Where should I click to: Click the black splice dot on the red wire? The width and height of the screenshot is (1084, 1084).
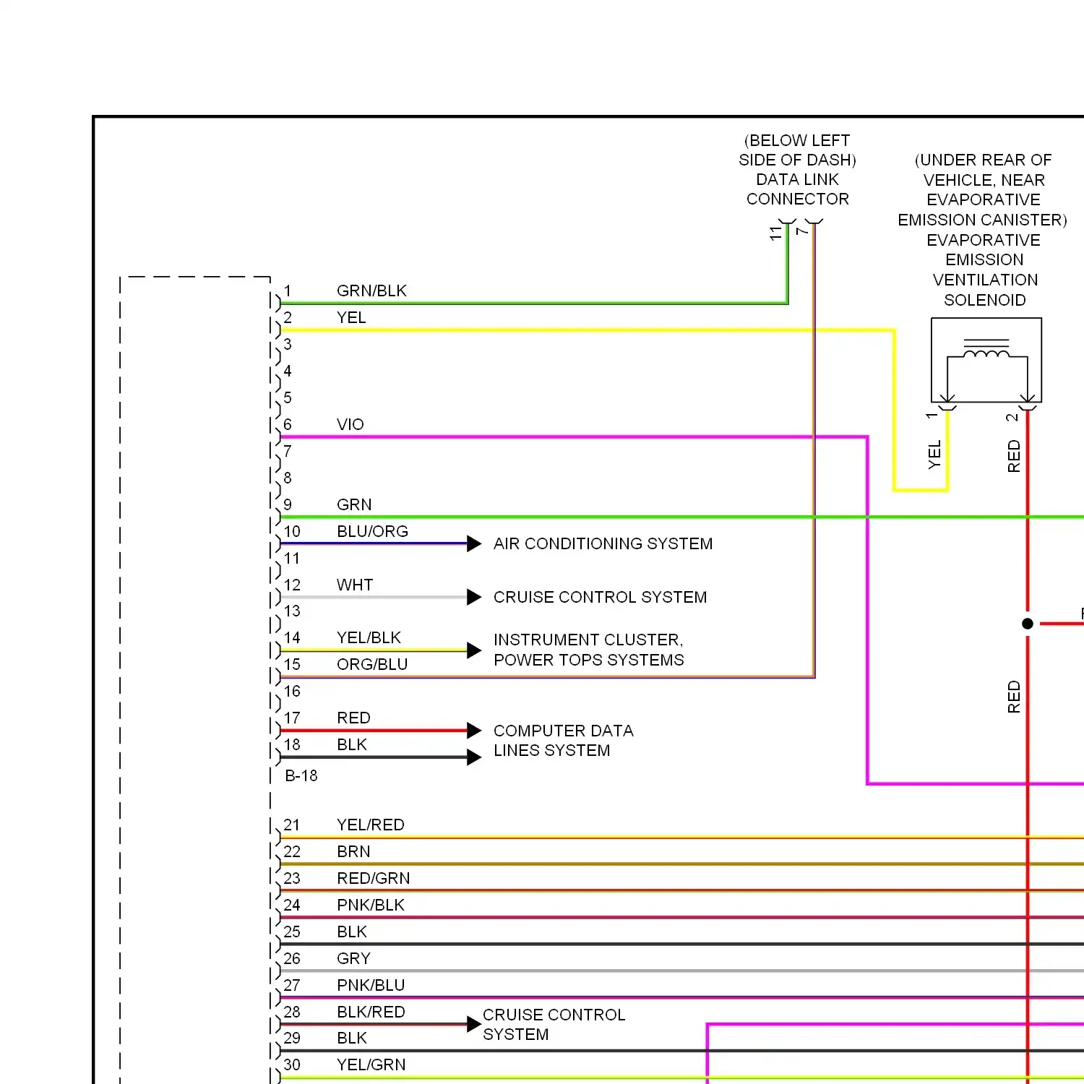[x=1028, y=624]
